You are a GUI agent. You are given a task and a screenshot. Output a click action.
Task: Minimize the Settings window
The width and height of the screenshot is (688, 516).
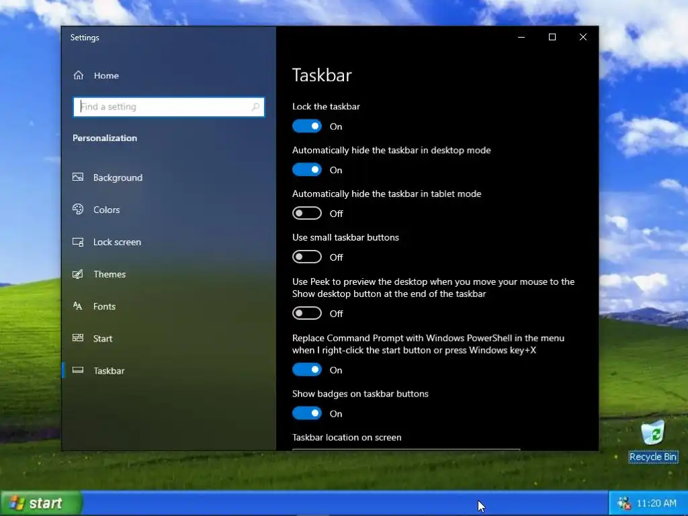pos(521,38)
